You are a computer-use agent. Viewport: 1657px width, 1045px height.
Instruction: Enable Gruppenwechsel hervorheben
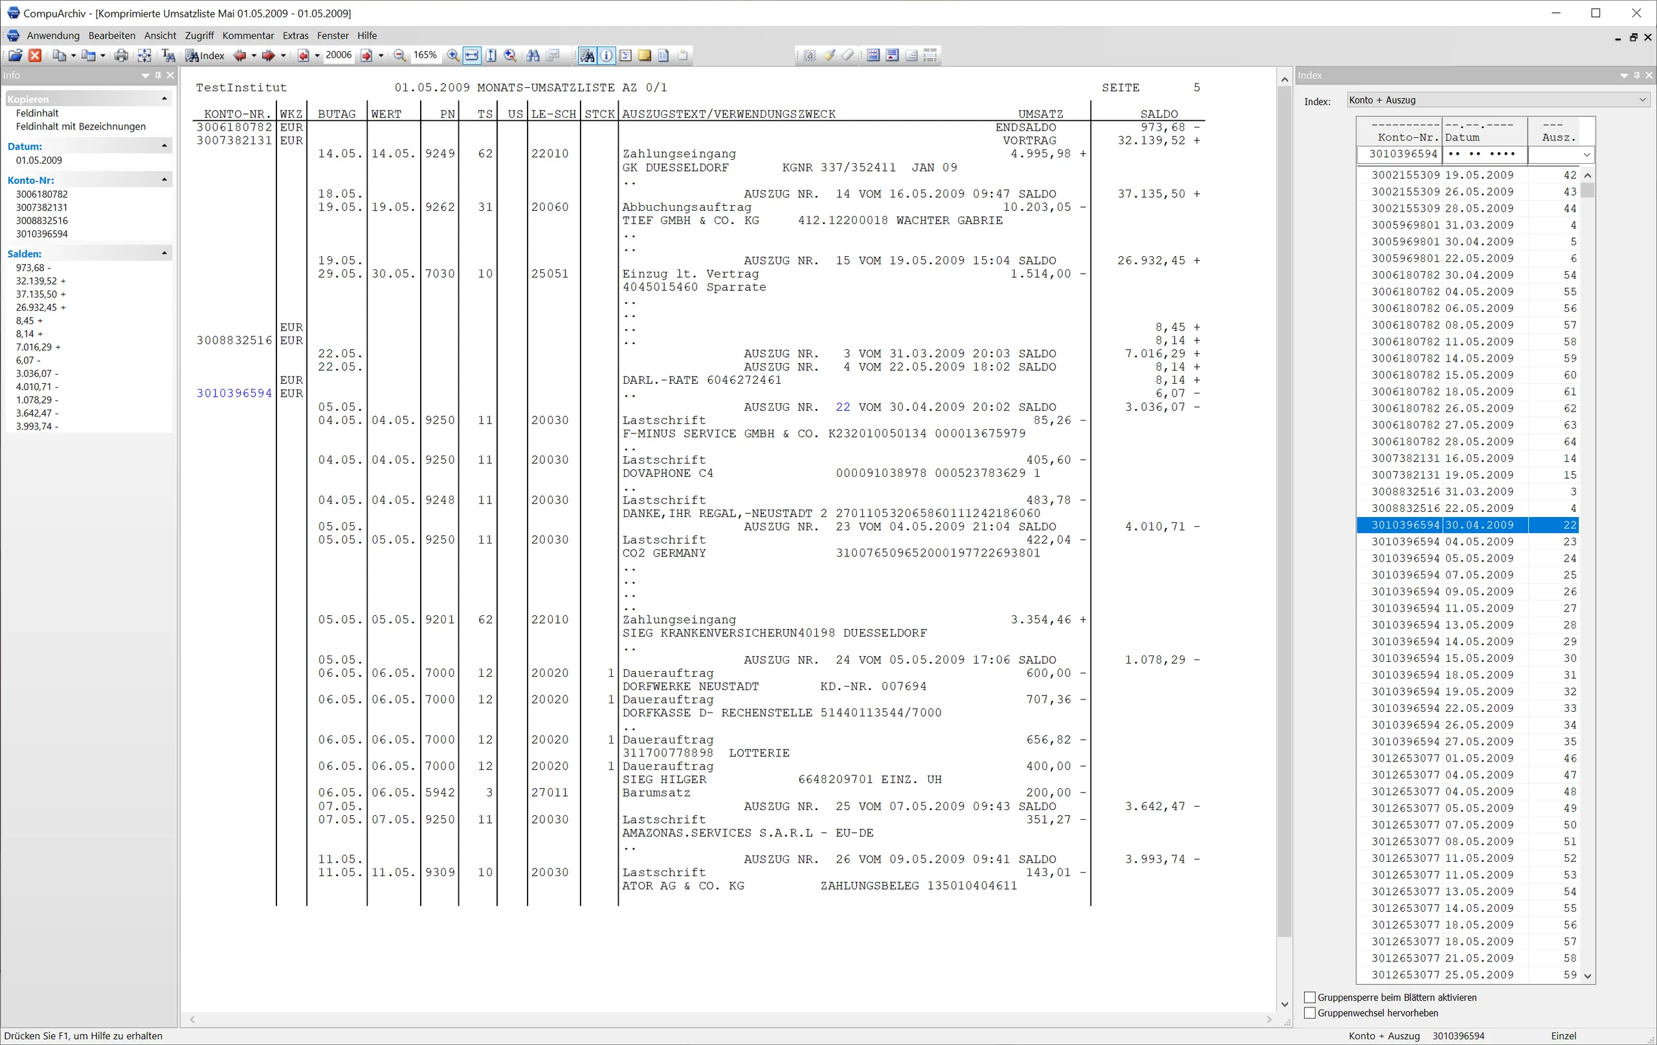1309,1013
